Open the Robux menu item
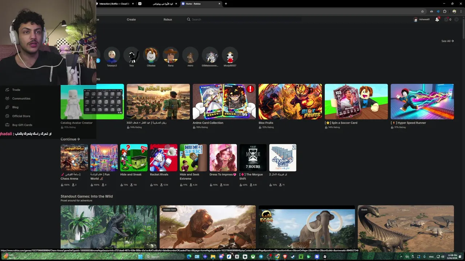Screen dimensions: 465x261 point(168,20)
